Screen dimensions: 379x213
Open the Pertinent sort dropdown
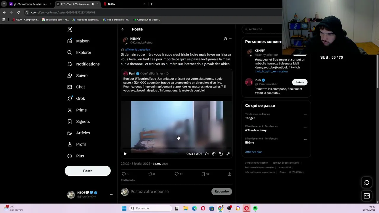[x=128, y=180]
